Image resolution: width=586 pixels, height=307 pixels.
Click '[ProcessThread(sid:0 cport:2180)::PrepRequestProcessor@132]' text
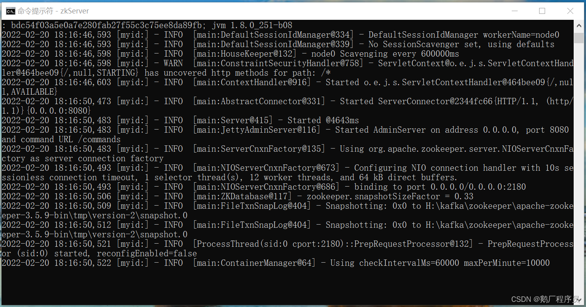point(333,244)
